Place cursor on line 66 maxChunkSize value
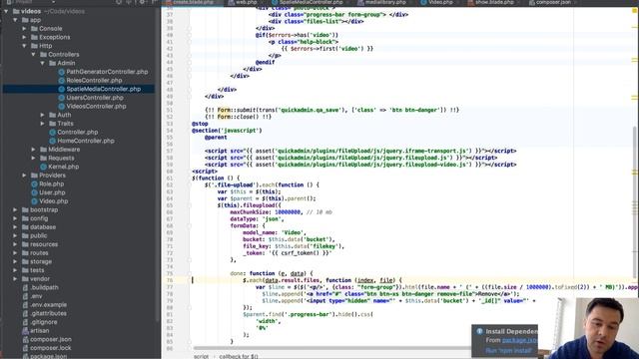Viewport: 639px width, 359px height. pos(289,212)
